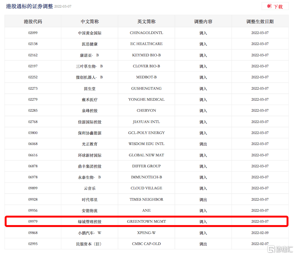The width and height of the screenshot is (295, 255).
Task: Click the 调整生效日期 column header
Action: coord(260,22)
